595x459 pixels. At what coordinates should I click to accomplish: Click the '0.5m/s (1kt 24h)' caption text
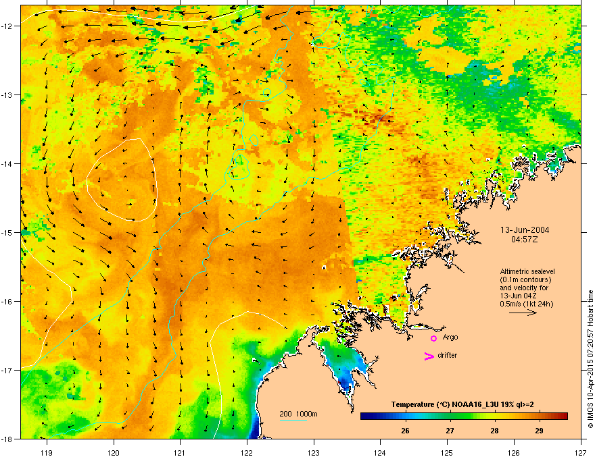(x=526, y=304)
